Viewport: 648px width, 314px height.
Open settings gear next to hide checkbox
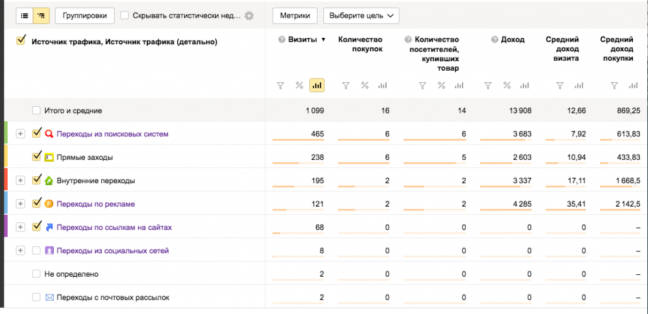tap(249, 16)
